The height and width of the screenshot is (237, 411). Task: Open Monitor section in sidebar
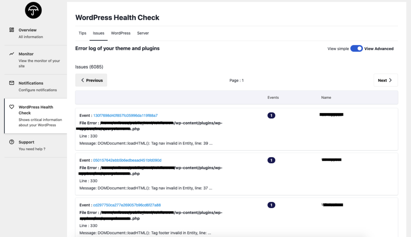tap(36, 60)
